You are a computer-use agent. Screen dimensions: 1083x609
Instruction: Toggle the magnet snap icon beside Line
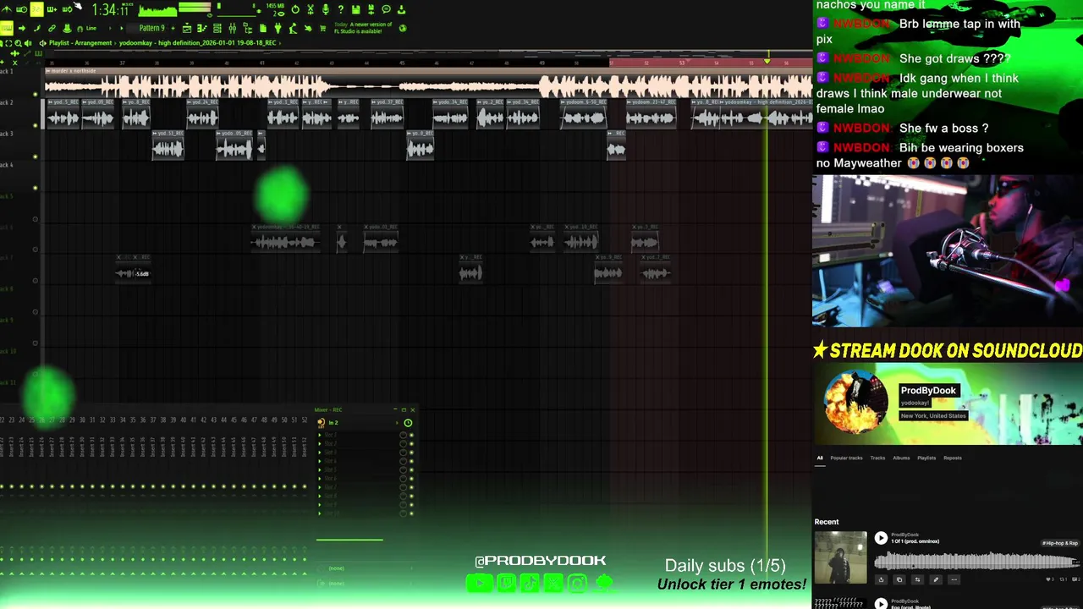pyautogui.click(x=80, y=28)
